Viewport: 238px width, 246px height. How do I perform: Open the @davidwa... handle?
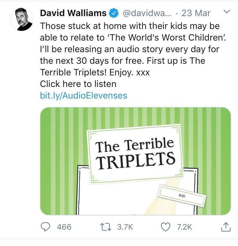tap(147, 13)
